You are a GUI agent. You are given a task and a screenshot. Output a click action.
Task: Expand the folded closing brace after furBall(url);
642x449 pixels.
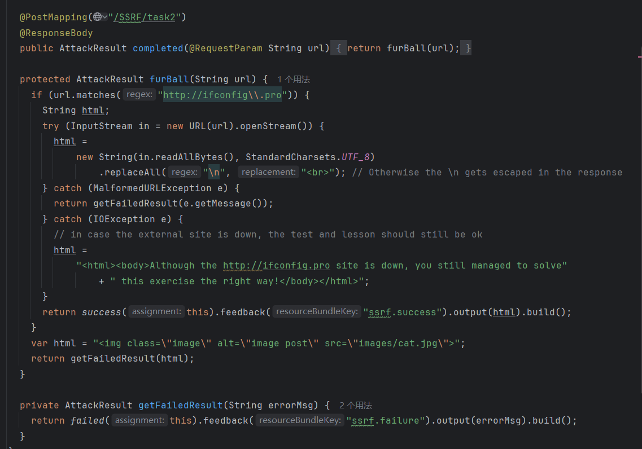point(466,49)
